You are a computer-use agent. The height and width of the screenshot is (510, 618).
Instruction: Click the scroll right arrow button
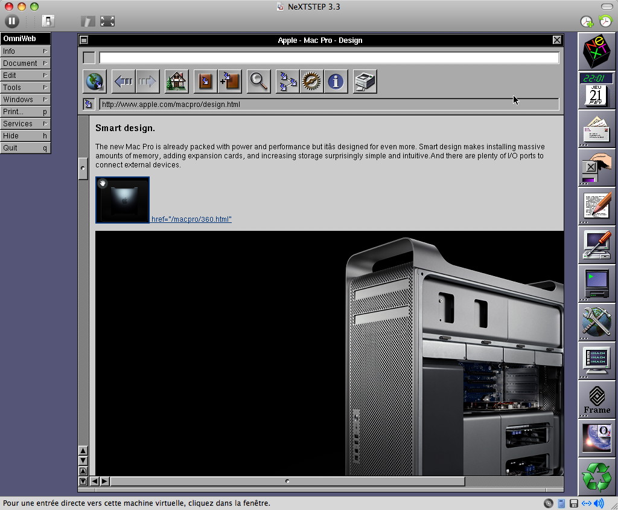(104, 481)
